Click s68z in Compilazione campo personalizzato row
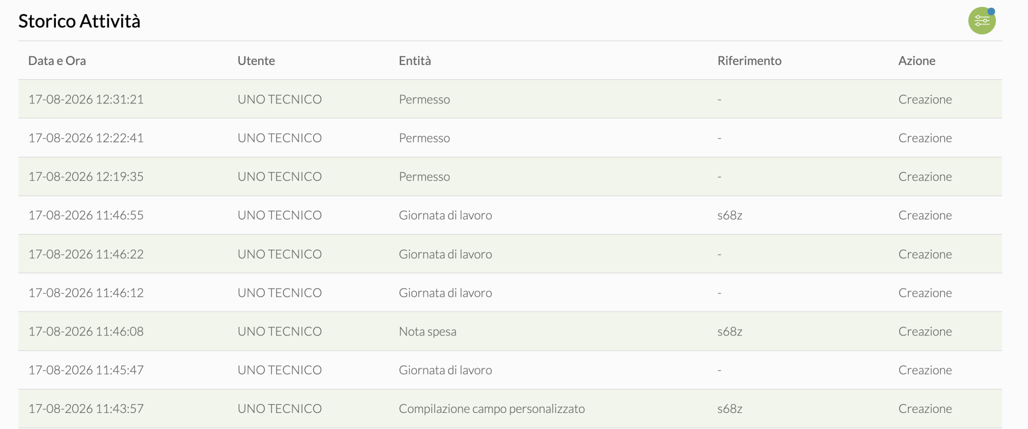This screenshot has height=429, width=1028. tap(730, 409)
